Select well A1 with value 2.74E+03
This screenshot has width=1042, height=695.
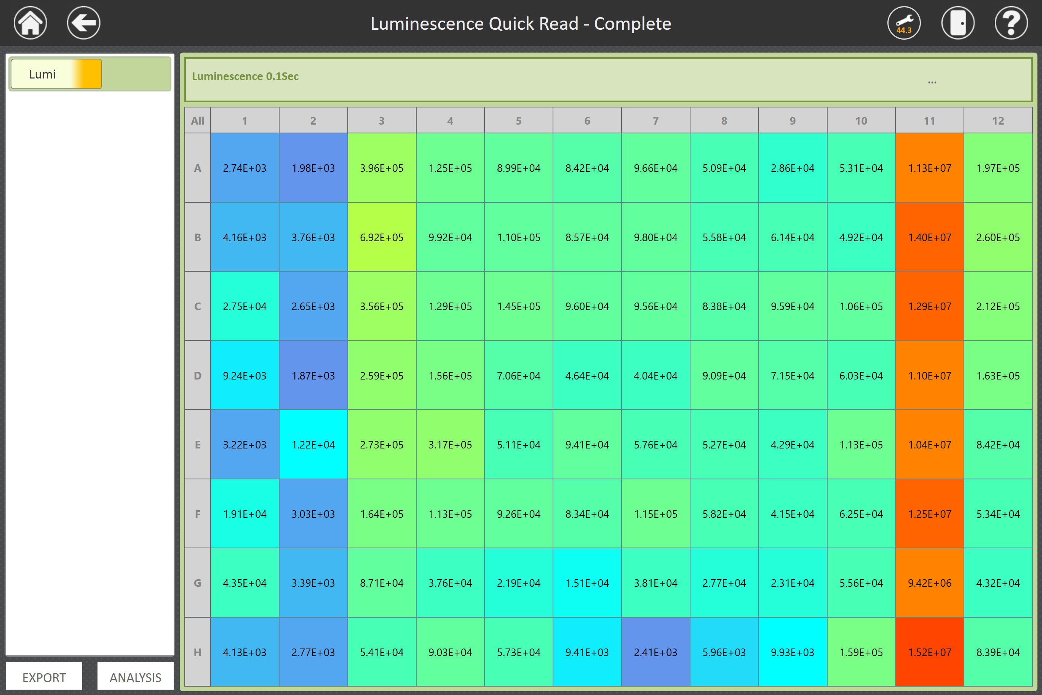(x=245, y=168)
